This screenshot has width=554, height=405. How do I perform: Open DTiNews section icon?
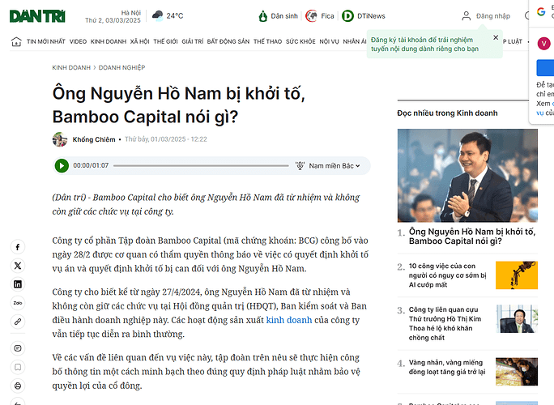(347, 16)
